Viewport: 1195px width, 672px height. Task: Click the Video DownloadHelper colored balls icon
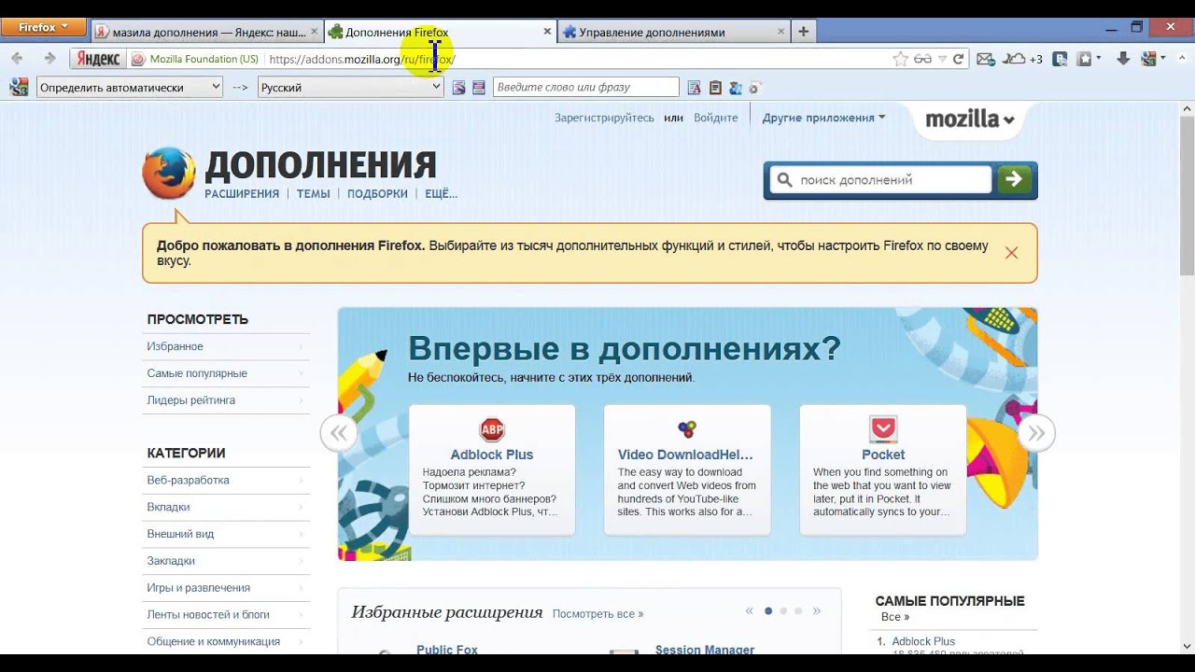[687, 429]
